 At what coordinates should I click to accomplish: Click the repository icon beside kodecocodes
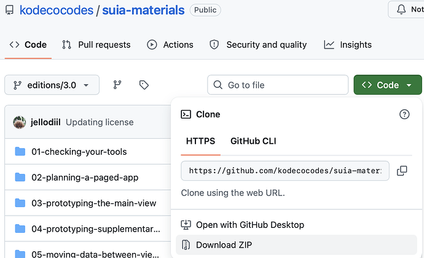pyautogui.click(x=9, y=10)
